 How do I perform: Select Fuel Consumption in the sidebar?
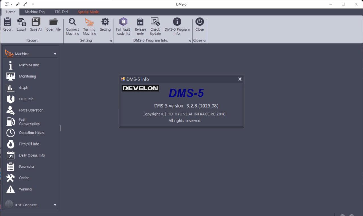(29, 122)
